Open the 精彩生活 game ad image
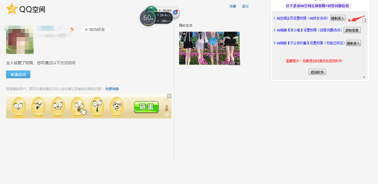Viewport: 378px width, 184px height. pyautogui.click(x=209, y=48)
